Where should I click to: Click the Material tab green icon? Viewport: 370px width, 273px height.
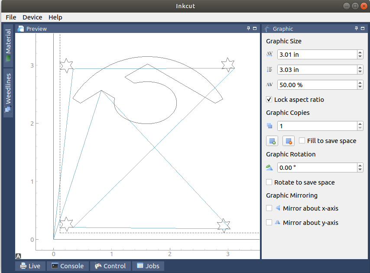[8, 58]
